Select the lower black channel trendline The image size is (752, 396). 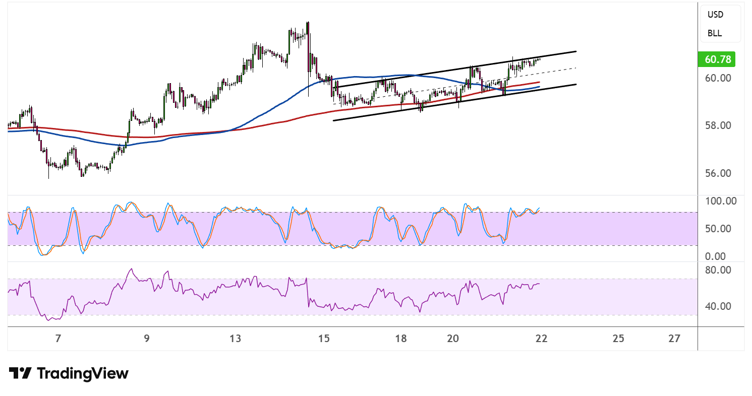tap(454, 103)
